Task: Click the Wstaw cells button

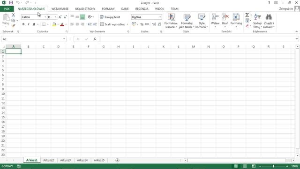Action: click(215, 21)
